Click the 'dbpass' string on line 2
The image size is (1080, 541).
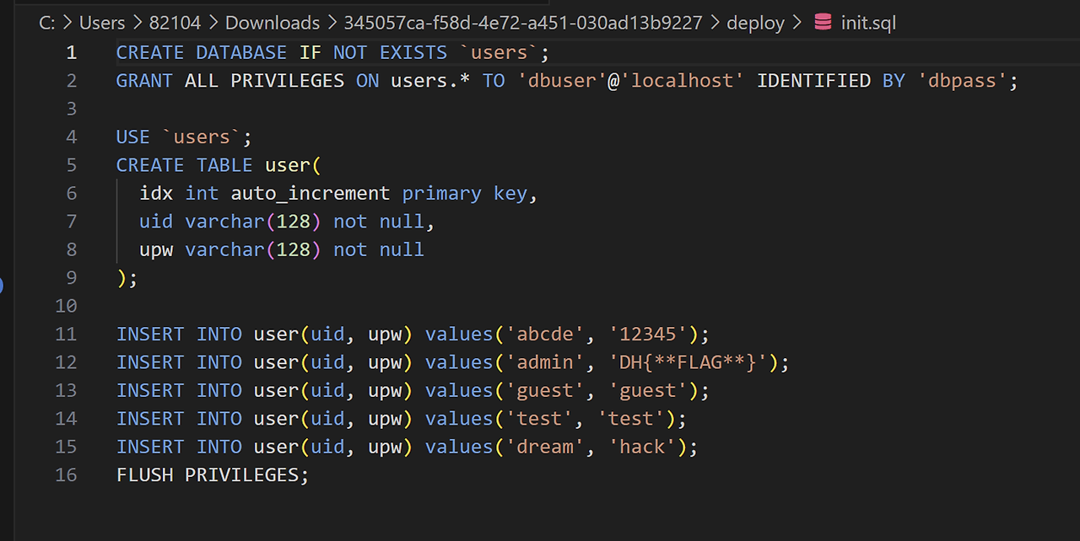[962, 81]
